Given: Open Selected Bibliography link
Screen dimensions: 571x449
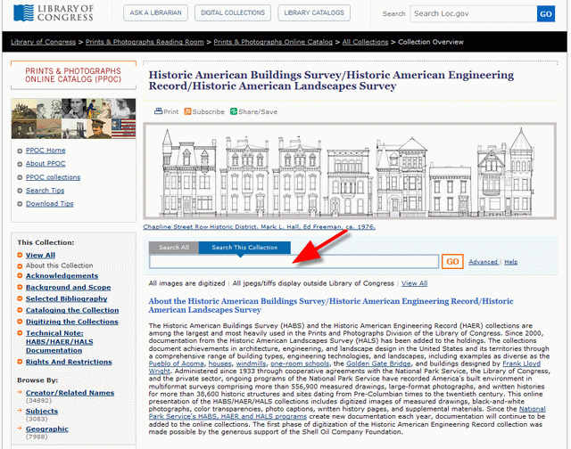Looking at the screenshot, I should pyautogui.click(x=66, y=298).
